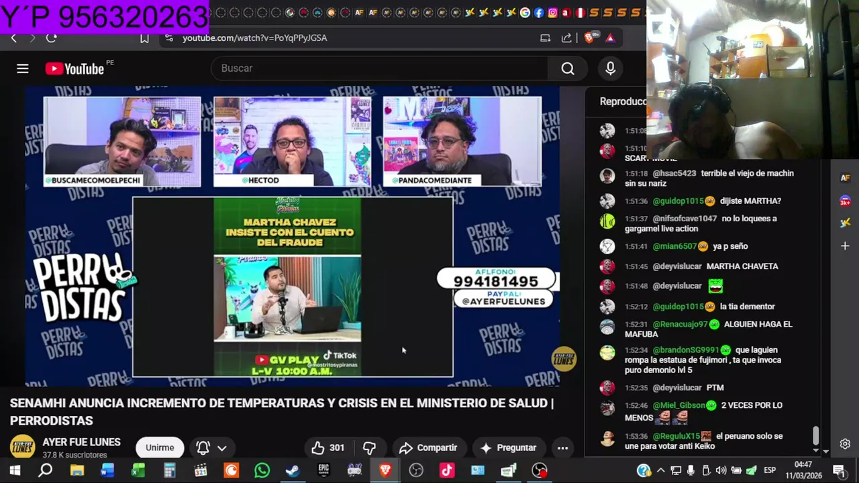Open volume control in system tray
This screenshot has width=859, height=483.
[721, 470]
